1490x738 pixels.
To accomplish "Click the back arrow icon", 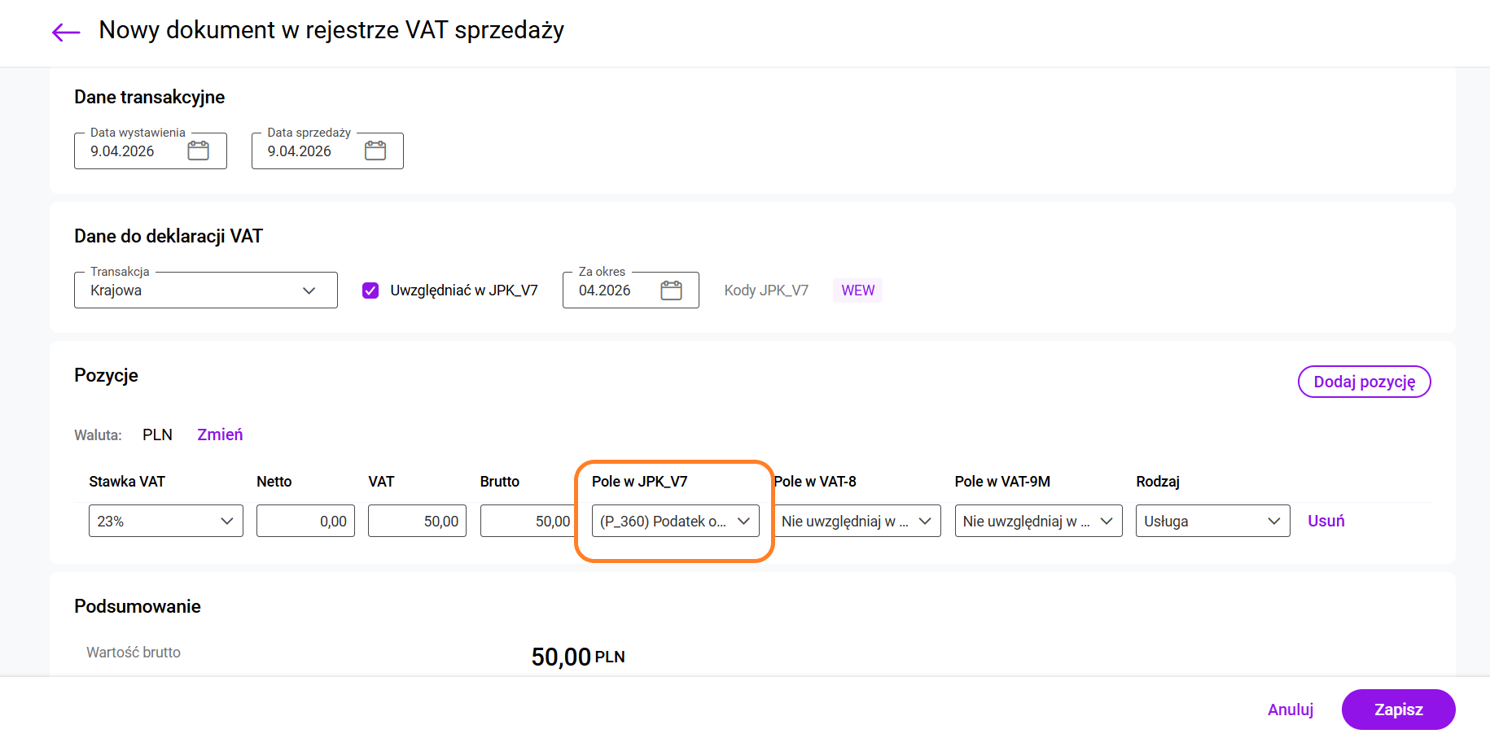I will pos(66,32).
